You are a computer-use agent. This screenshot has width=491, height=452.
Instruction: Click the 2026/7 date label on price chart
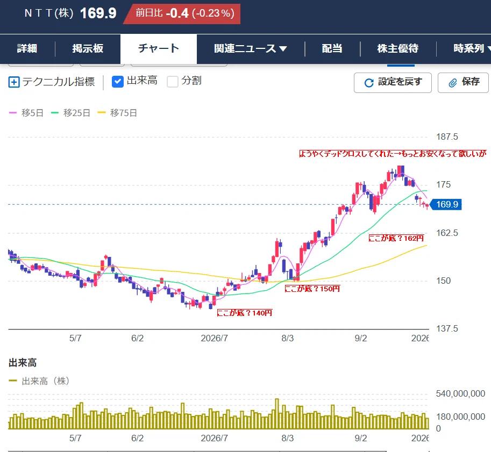214,338
